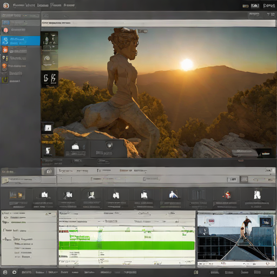Toggle the grid view button above effects strip

point(244,179)
